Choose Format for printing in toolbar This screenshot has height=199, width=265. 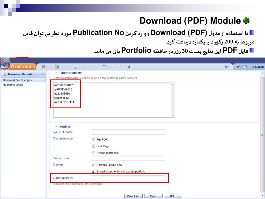87,67
